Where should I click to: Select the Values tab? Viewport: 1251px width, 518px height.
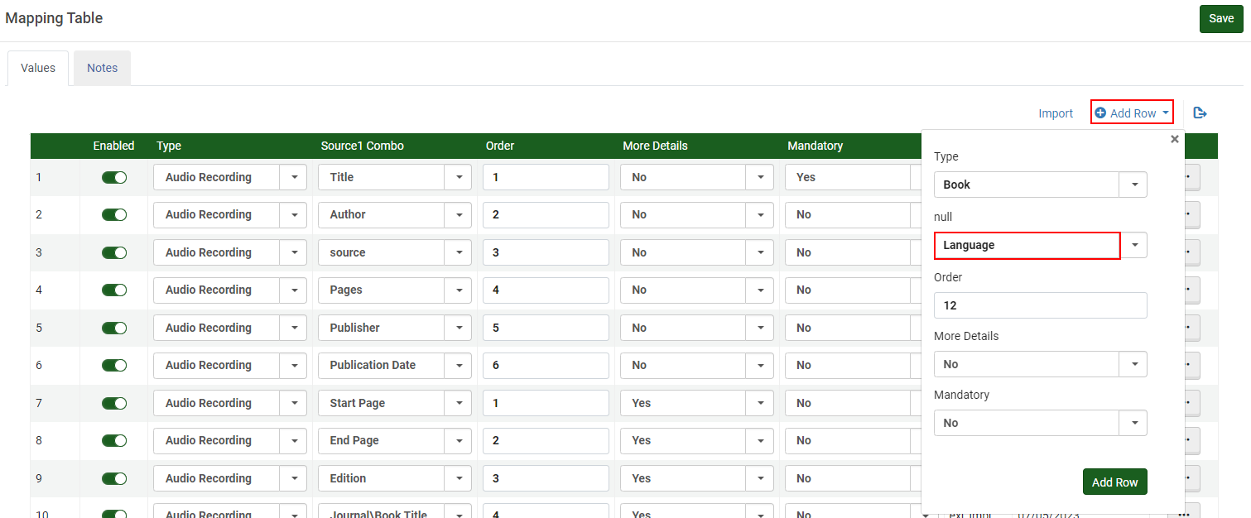coord(38,68)
